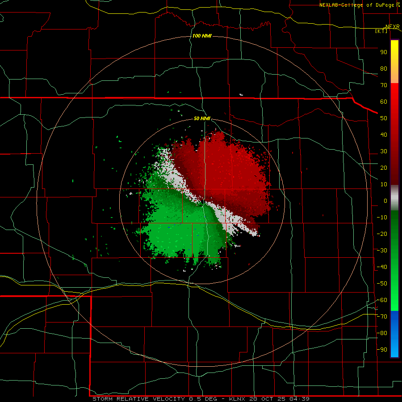Image resolution: width=402 pixels, height=402 pixels.
Task: Click the -50 value on the velocity scale
Action: [x=382, y=284]
